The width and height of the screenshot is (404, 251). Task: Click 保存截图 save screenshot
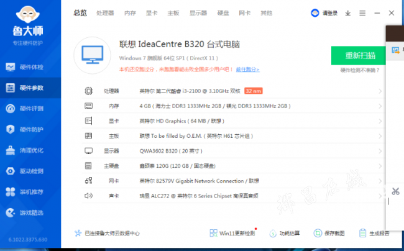point(329,233)
